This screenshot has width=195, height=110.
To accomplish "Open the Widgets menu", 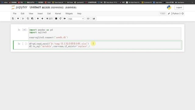I will pos(69,13).
